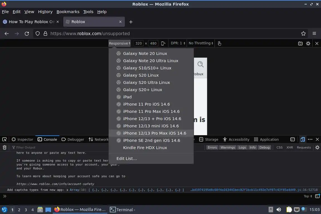
Task: Go back to the previous page
Action: tap(7, 34)
